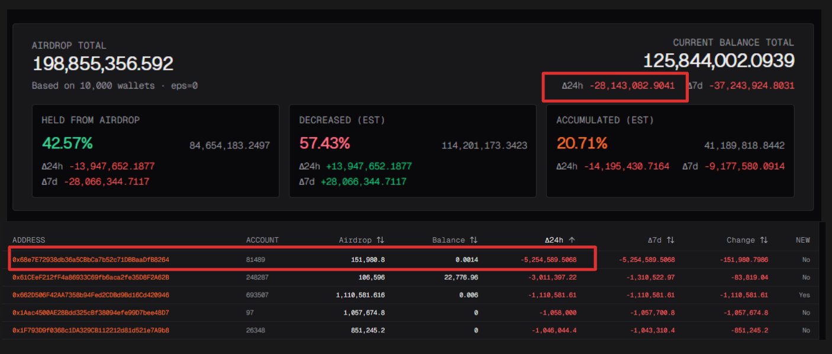Click the sort icon next to Change column
The height and width of the screenshot is (354, 832).
764,241
